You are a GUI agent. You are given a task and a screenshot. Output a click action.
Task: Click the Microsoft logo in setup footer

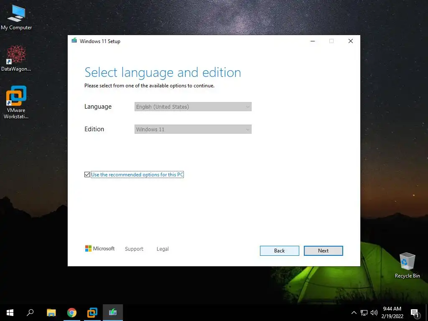pyautogui.click(x=99, y=248)
